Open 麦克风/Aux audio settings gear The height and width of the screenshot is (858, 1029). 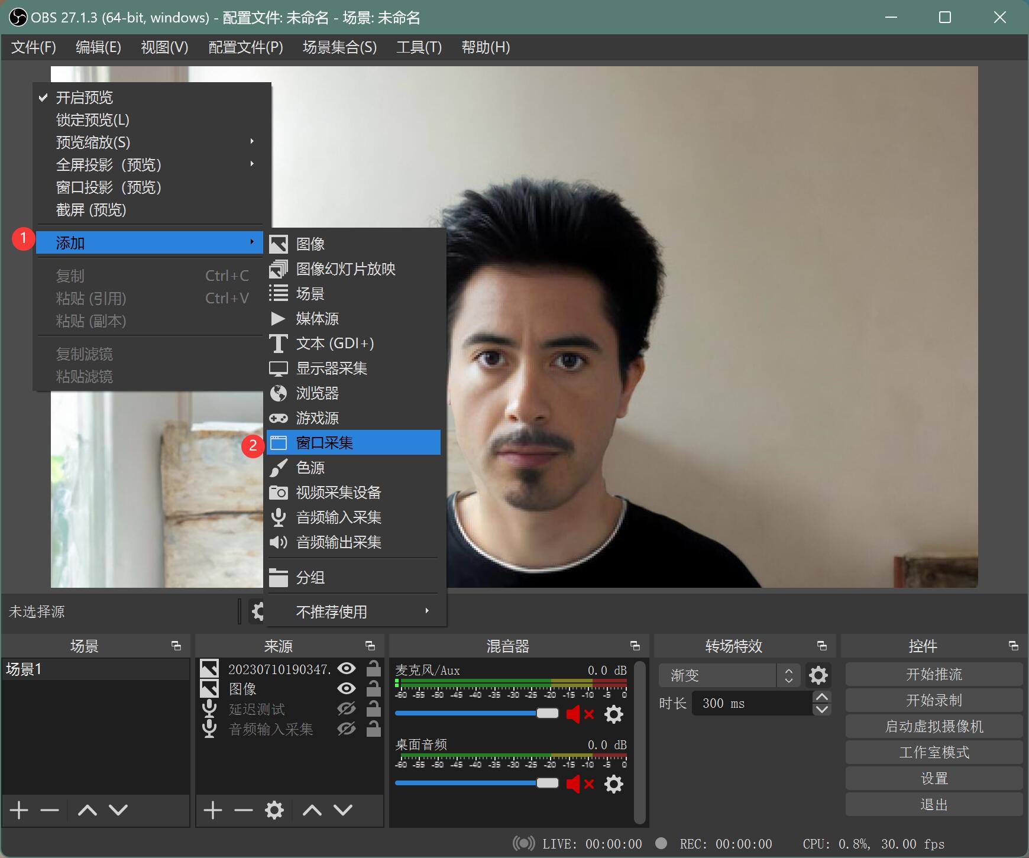click(x=614, y=714)
